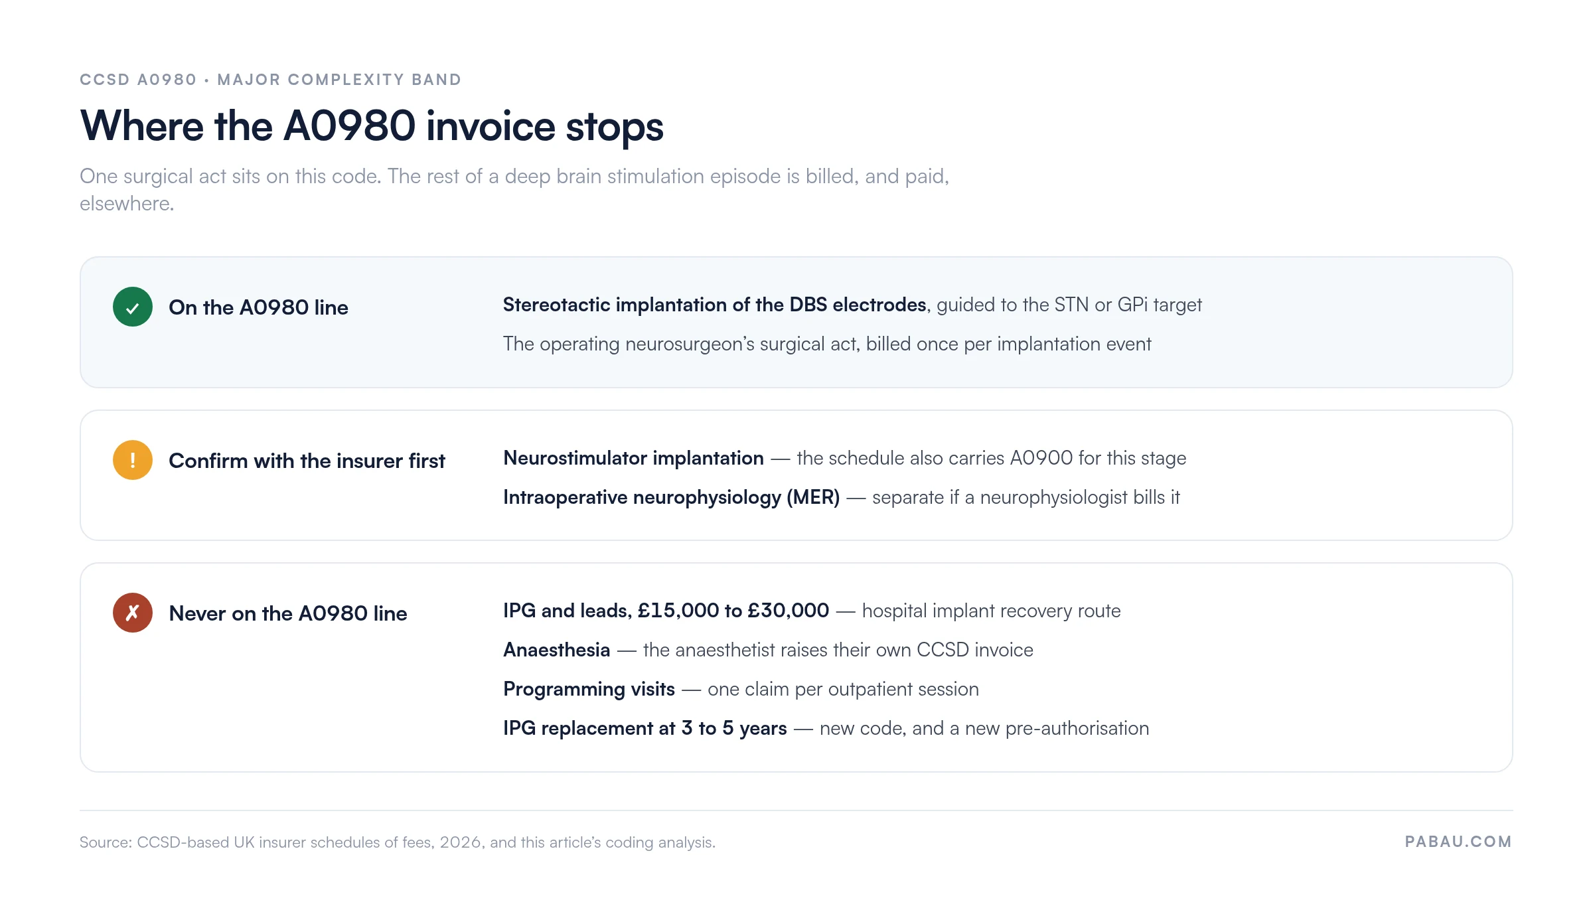1593x916 pixels.
Task: Click 'Stereotactic implantation of the DBS electrodes' text
Action: 714,305
